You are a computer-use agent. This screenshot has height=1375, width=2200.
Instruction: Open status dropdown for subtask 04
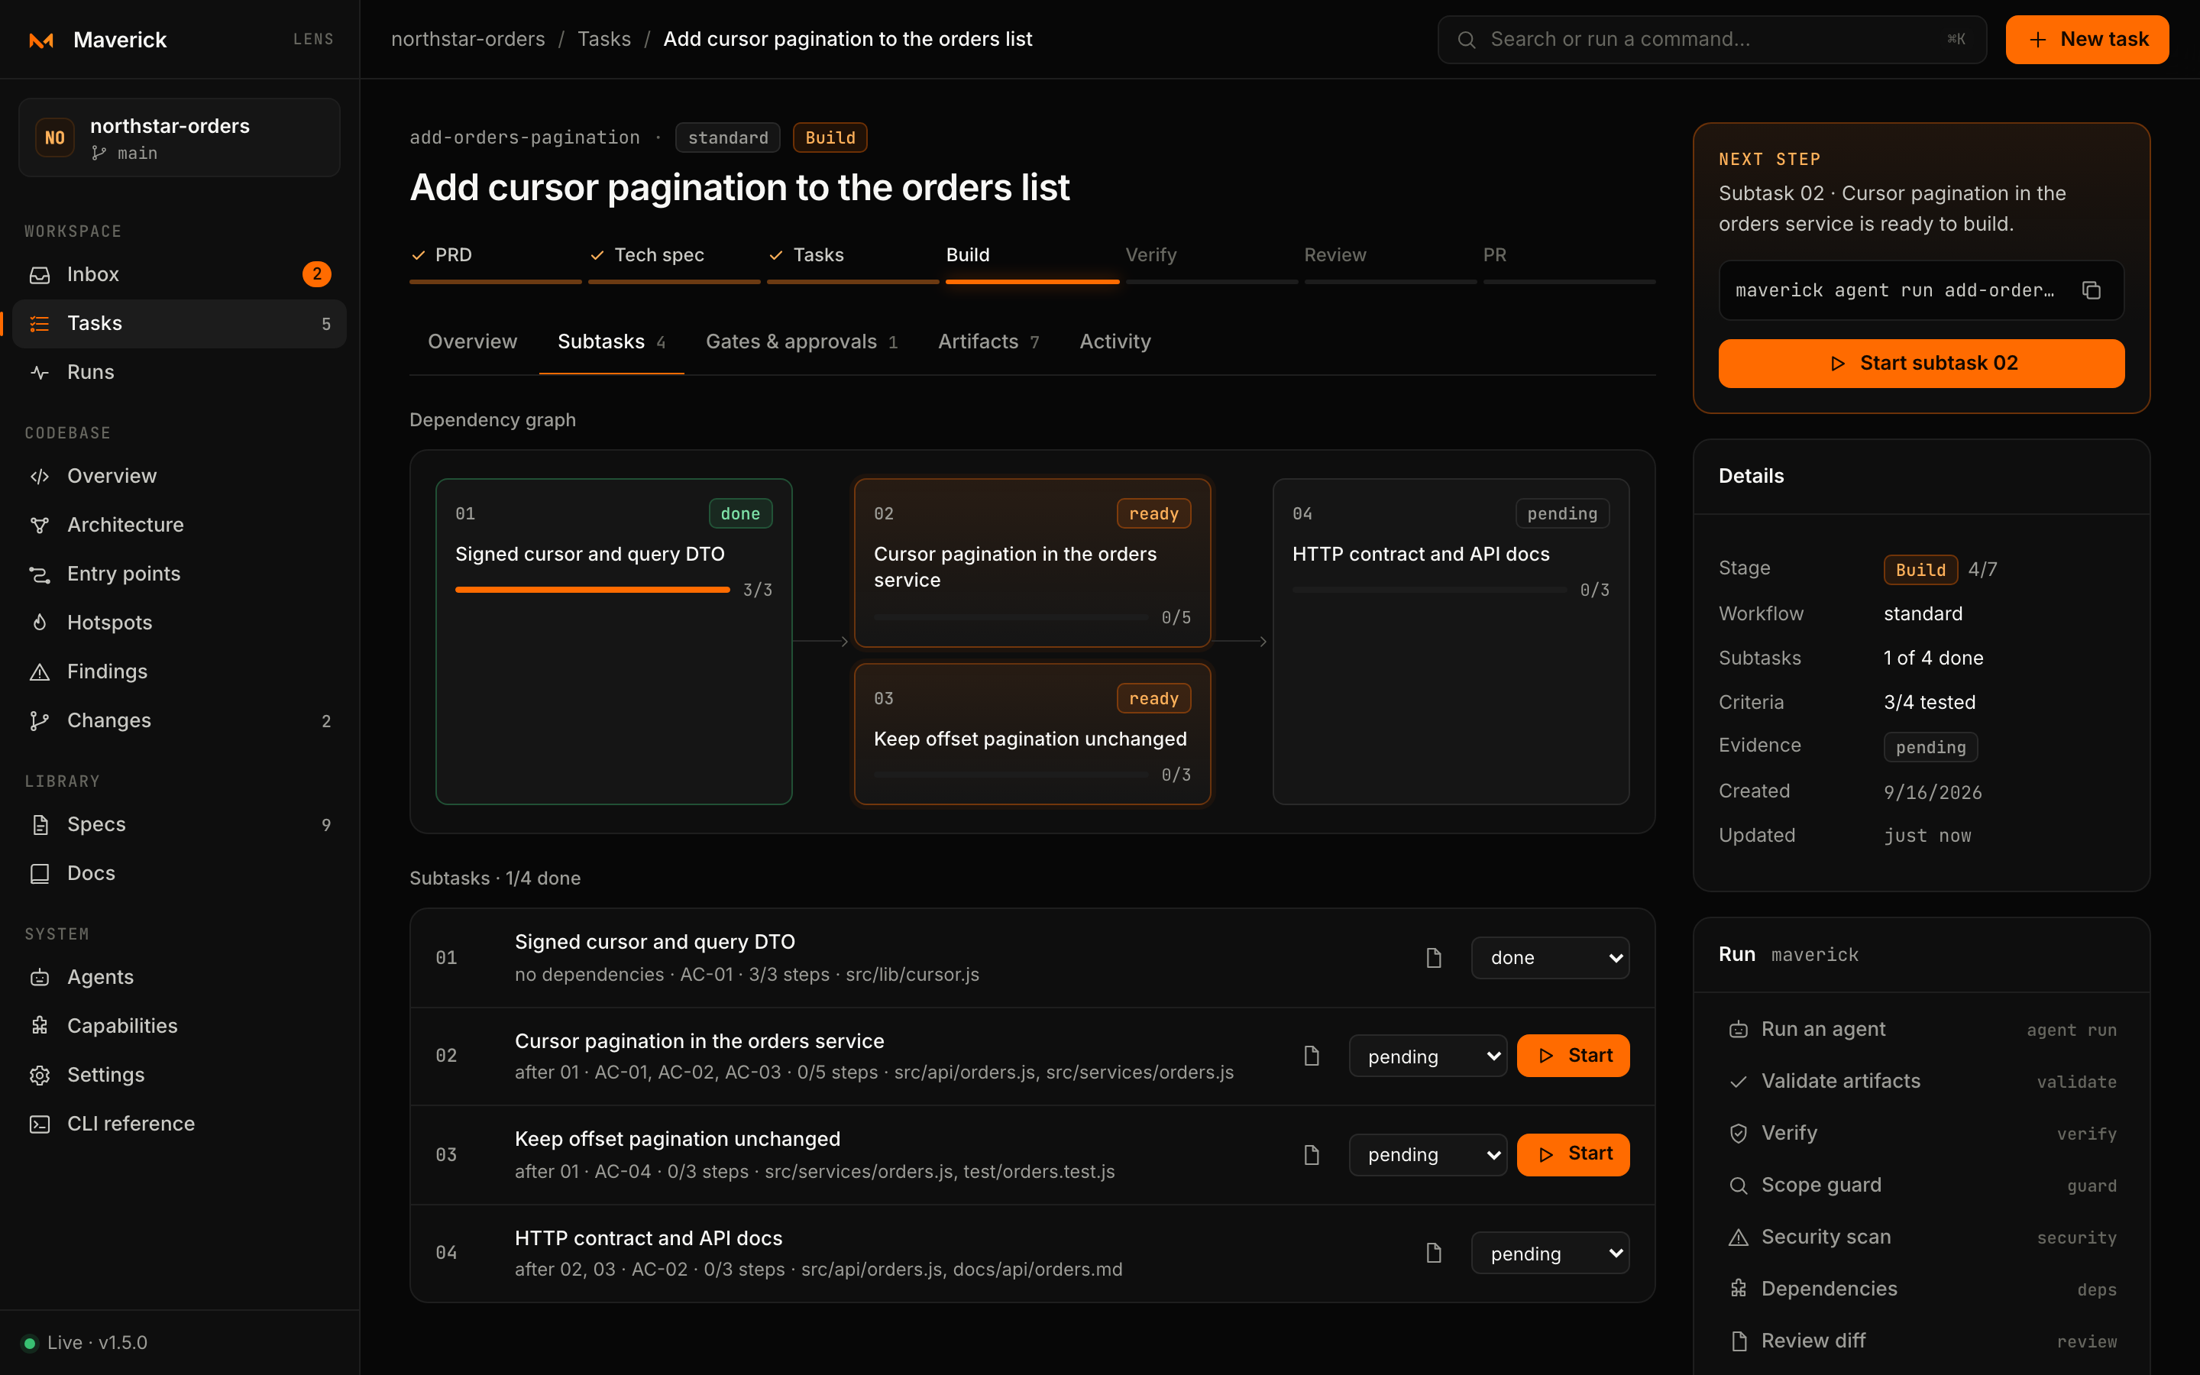coord(1550,1253)
